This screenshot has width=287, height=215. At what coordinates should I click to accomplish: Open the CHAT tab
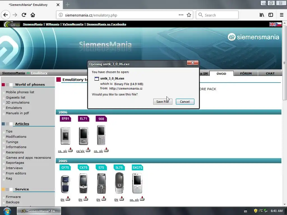point(270,74)
